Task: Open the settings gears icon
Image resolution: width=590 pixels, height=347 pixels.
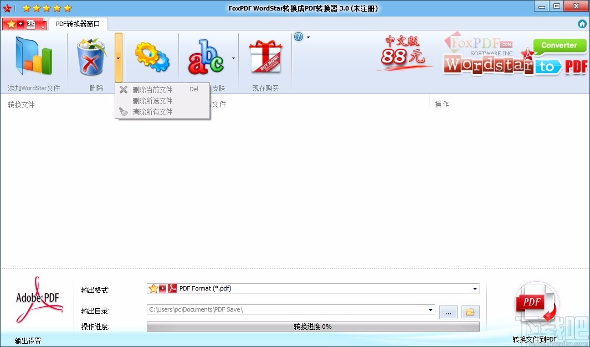Action: tap(151, 55)
